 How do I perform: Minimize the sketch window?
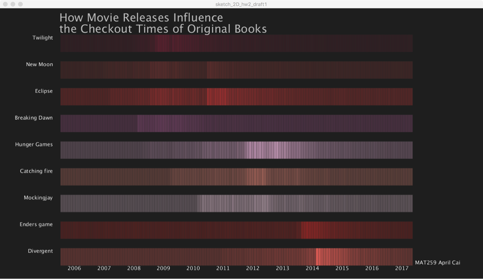point(13,4)
